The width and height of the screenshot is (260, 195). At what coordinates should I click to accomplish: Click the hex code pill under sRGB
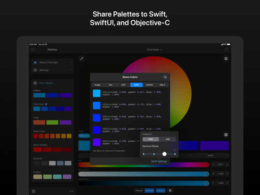pos(84,136)
